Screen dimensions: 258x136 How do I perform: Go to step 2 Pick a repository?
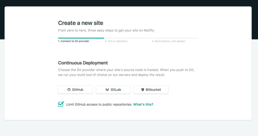[116, 41]
